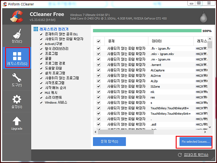Image resolution: width=217 pixels, height=163 pixels.
Task: Click the CCleaner title bar icon
Action: [5, 4]
